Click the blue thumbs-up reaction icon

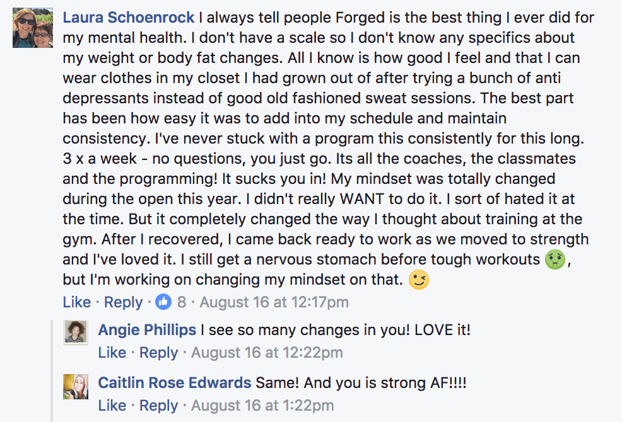pyautogui.click(x=163, y=302)
